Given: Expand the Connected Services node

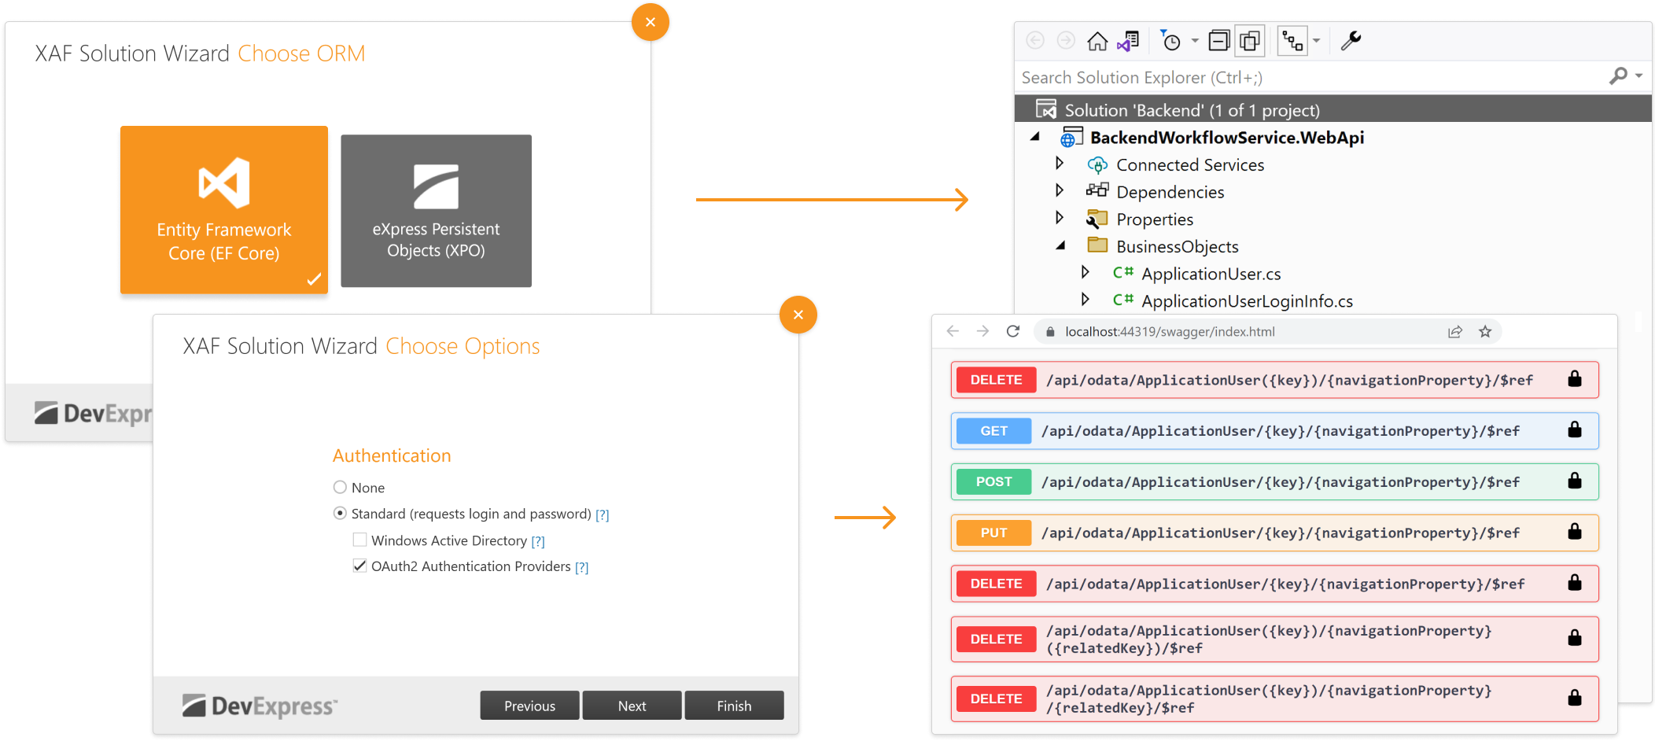Looking at the screenshot, I should click(x=1060, y=164).
